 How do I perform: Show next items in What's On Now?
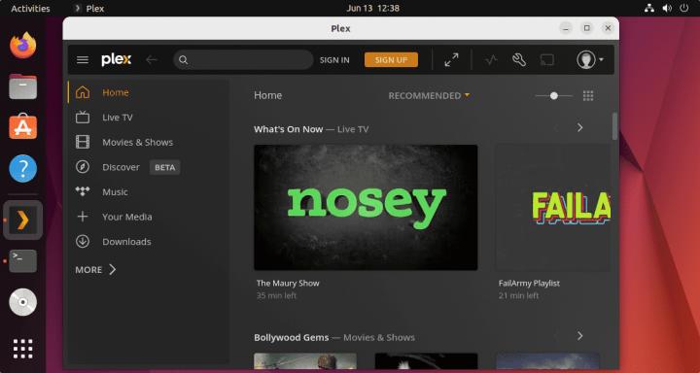tap(579, 127)
